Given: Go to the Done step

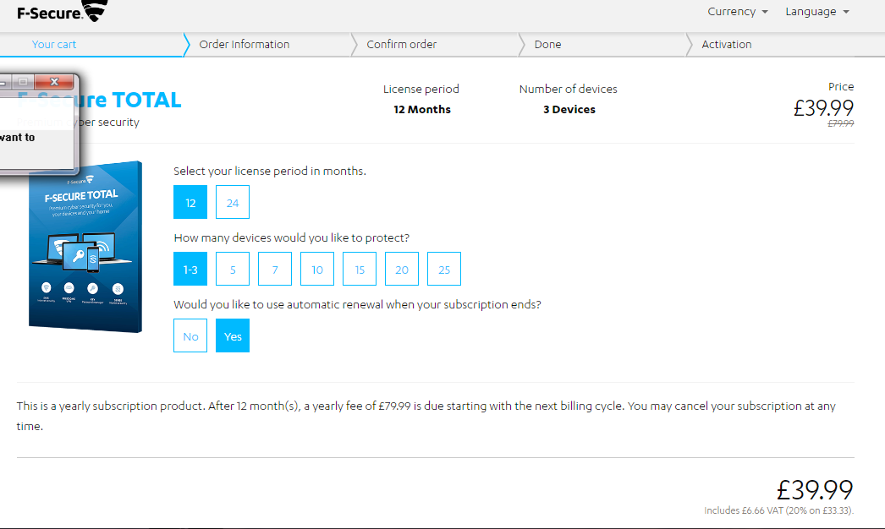Looking at the screenshot, I should [x=547, y=45].
